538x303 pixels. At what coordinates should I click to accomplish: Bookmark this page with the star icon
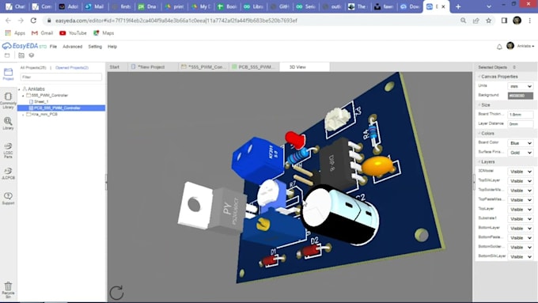489,21
